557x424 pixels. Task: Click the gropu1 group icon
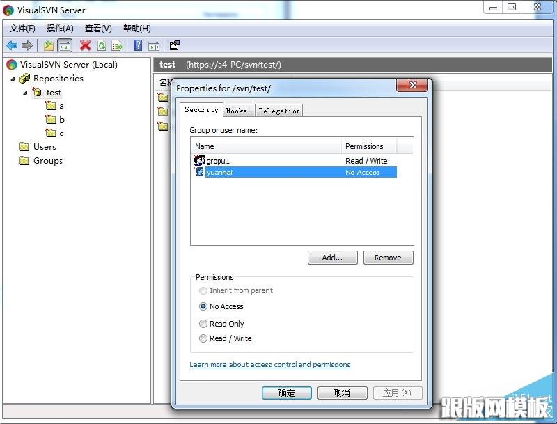click(200, 160)
